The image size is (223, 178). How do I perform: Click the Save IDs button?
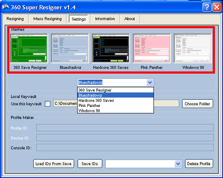click(90, 164)
